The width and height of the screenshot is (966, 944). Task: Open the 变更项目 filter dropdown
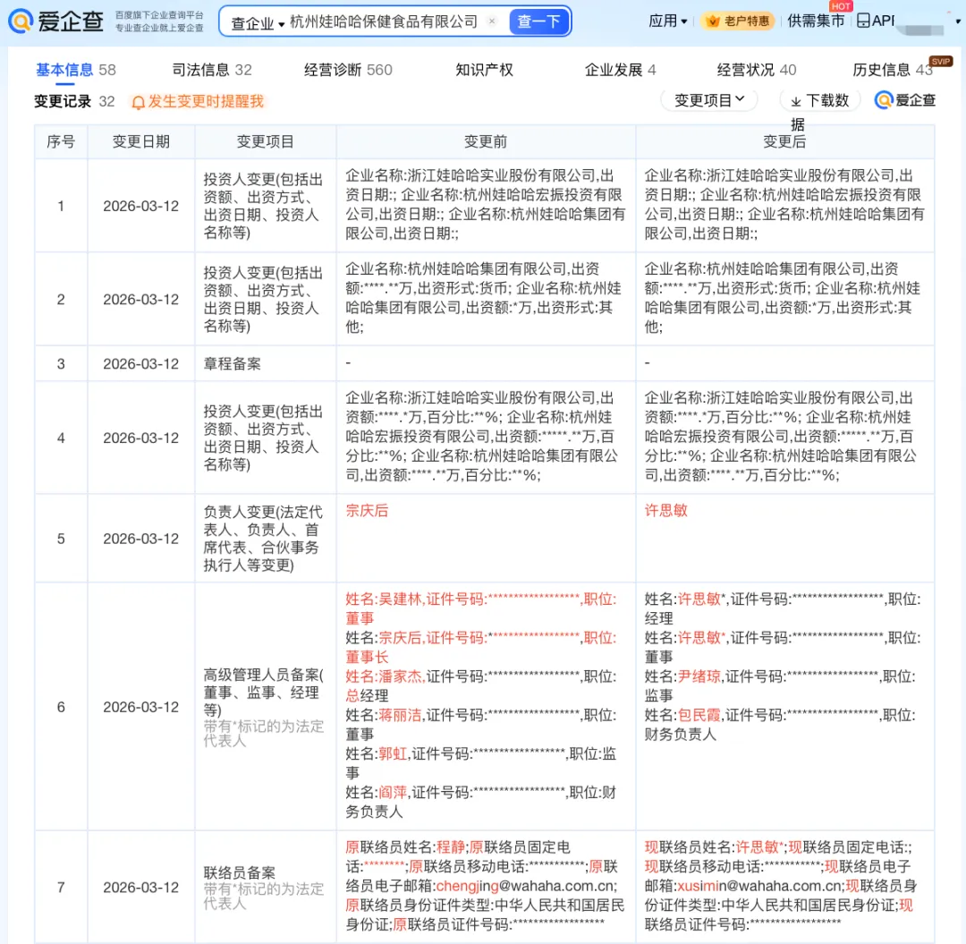pyautogui.click(x=709, y=100)
